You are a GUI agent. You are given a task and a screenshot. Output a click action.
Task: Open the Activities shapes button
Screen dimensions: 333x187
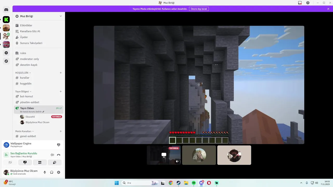40,163
